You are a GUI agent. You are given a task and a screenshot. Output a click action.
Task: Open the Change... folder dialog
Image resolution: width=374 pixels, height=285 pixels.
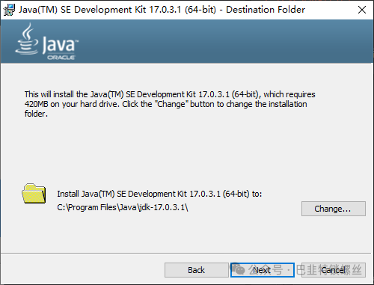click(x=334, y=209)
